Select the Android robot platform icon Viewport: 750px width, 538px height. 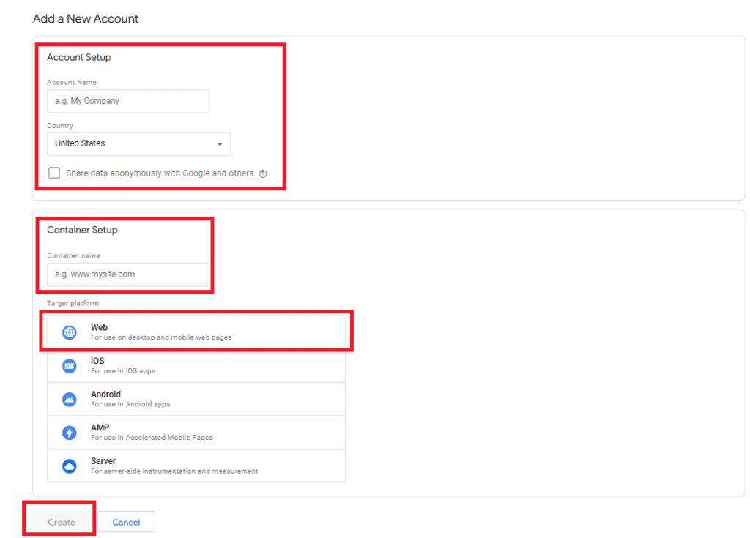click(x=69, y=397)
